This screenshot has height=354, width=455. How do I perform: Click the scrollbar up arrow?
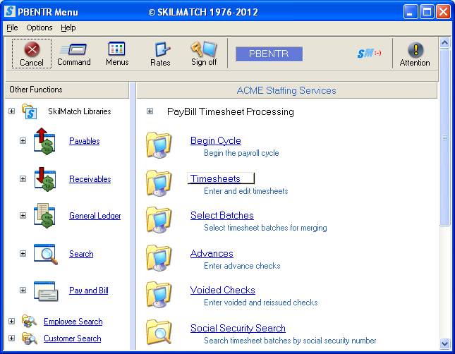(444, 42)
